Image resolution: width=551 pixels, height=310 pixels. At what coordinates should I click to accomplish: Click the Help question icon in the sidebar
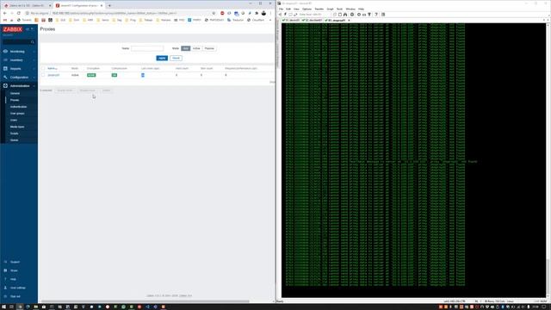click(x=5, y=279)
